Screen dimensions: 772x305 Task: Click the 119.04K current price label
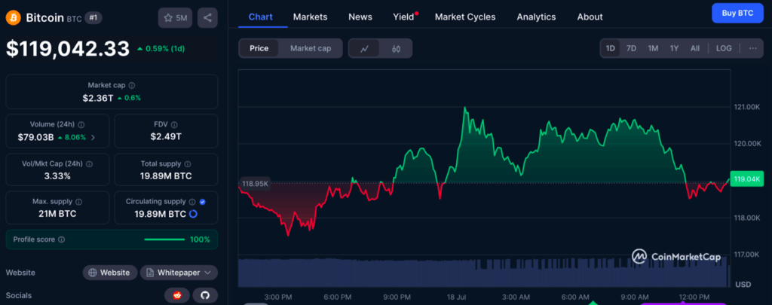[x=747, y=179]
